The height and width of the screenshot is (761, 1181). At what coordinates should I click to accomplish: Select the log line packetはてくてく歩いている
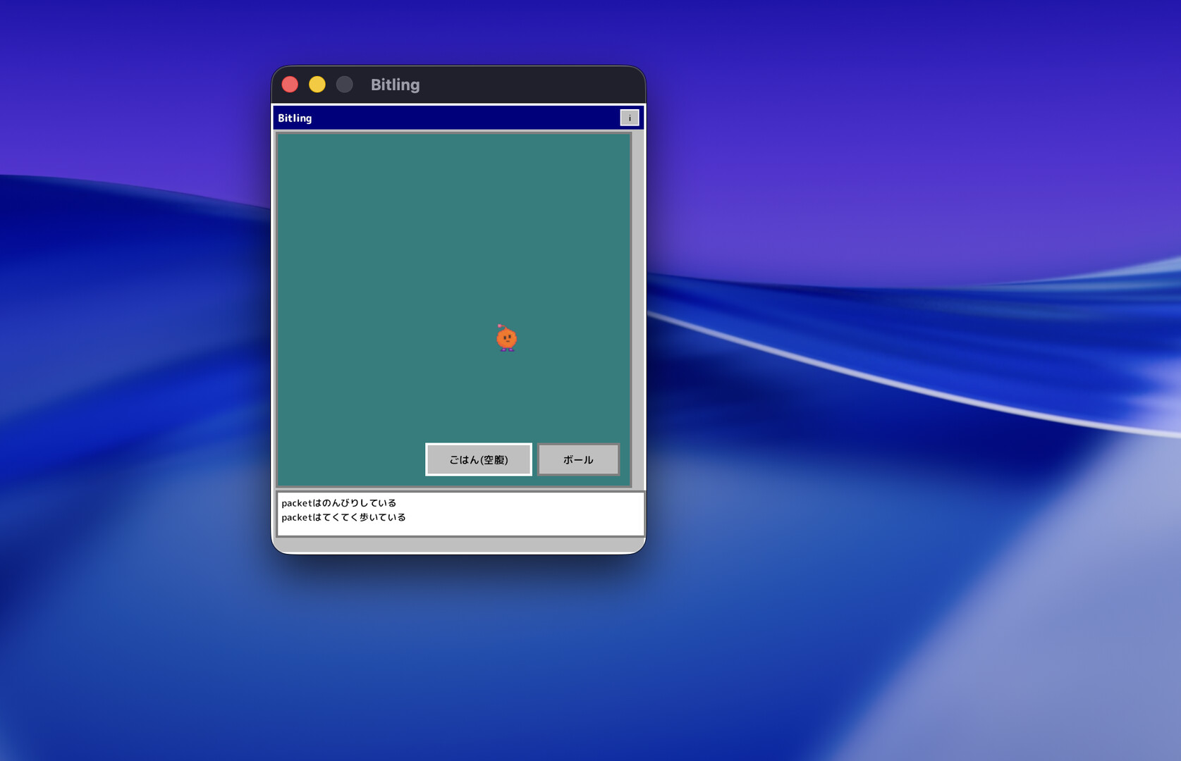coord(343,517)
